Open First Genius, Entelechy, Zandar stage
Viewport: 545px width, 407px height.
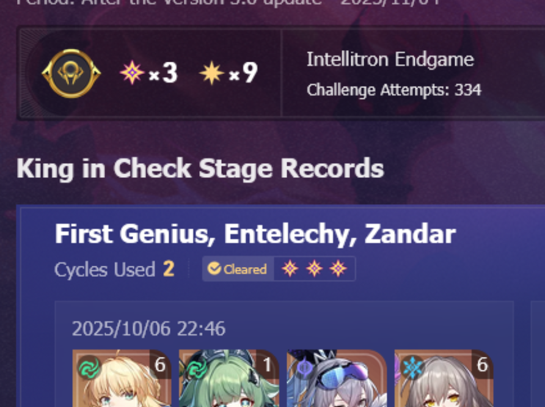click(255, 234)
